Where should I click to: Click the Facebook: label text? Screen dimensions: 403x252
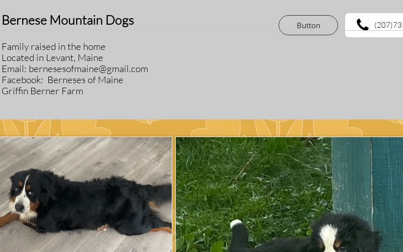coord(22,80)
